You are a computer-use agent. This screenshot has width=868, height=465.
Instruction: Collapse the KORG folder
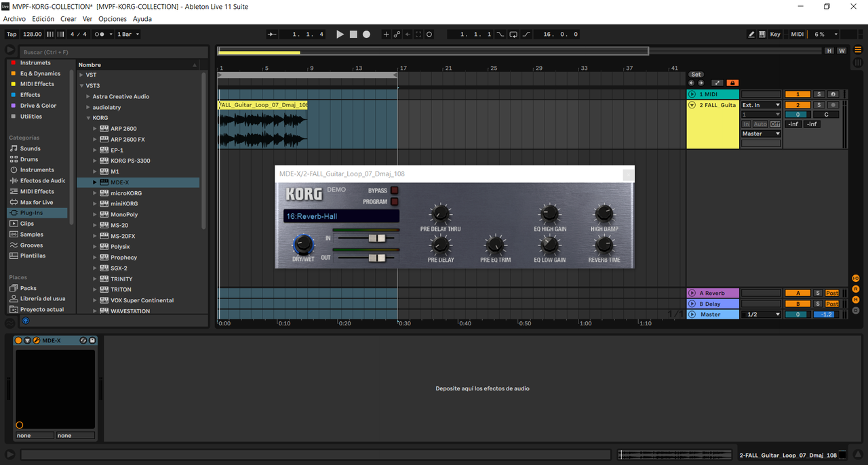[x=88, y=118]
